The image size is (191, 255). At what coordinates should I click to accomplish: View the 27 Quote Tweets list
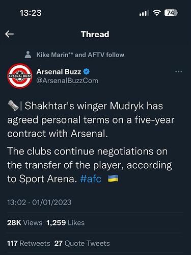pos(82,243)
